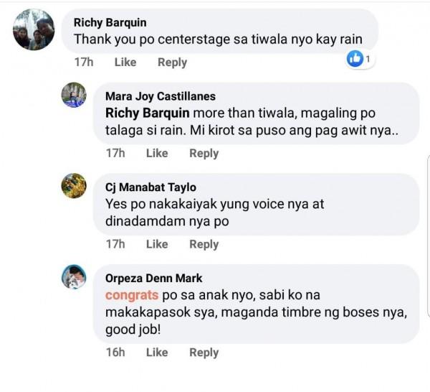Open Richy Barquin's profile picture
The width and height of the screenshot is (430, 392).
click(34, 30)
